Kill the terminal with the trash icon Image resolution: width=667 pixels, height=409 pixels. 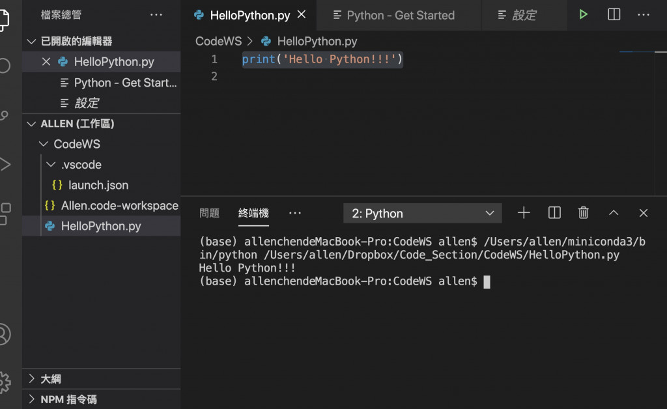click(x=584, y=213)
